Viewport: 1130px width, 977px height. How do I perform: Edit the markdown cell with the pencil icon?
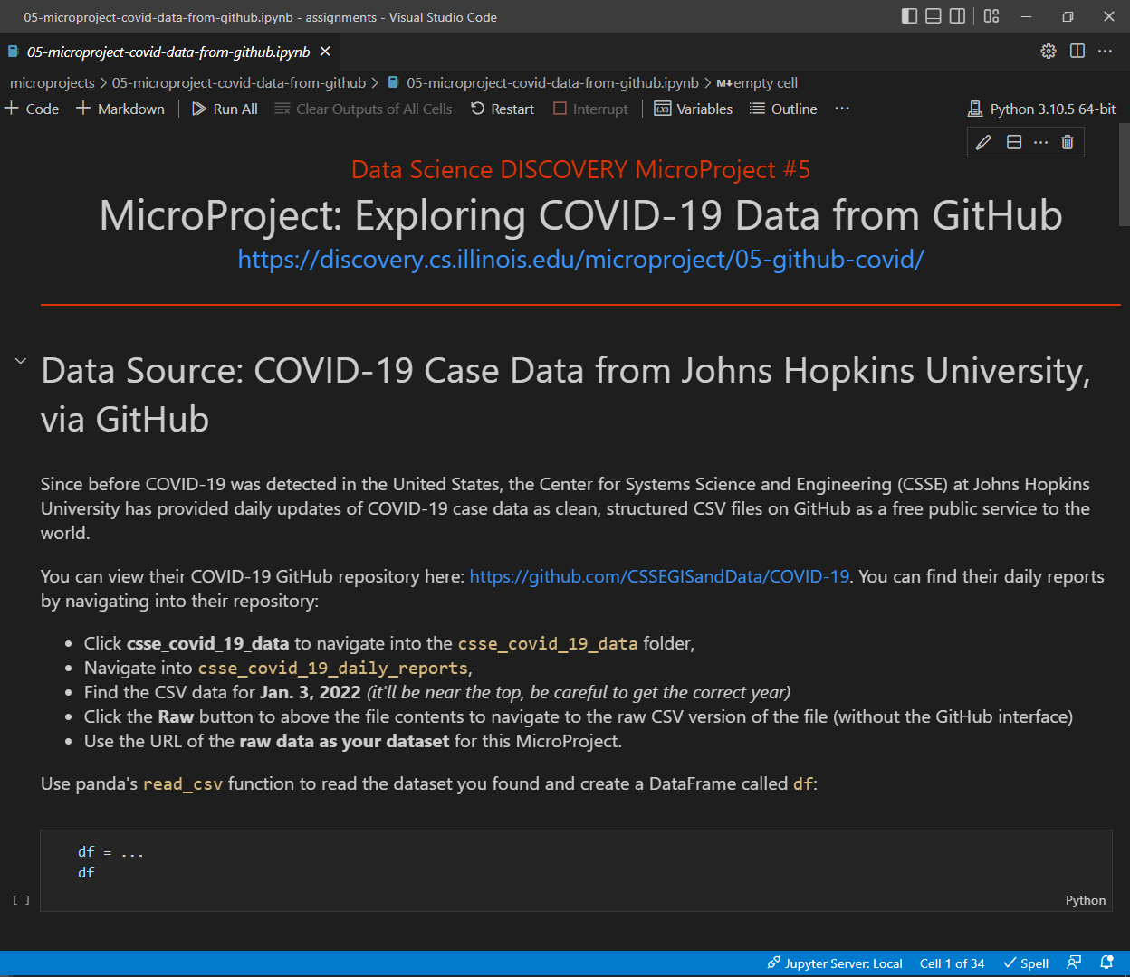point(984,142)
